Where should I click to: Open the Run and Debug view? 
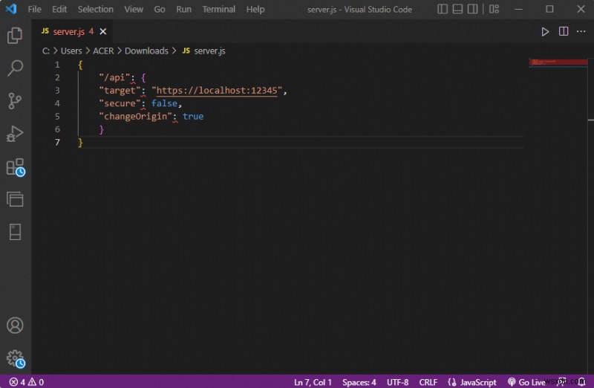pos(15,134)
